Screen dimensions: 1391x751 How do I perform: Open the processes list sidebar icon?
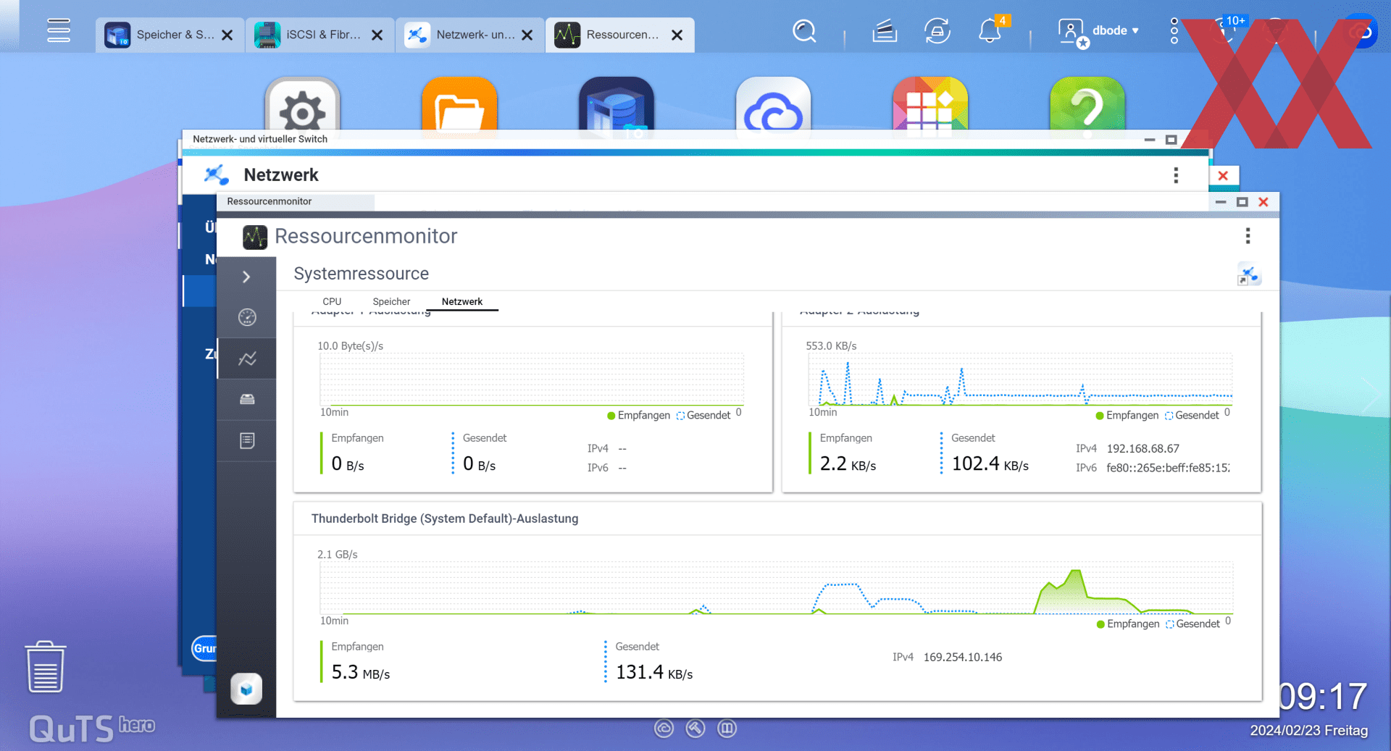coord(246,440)
